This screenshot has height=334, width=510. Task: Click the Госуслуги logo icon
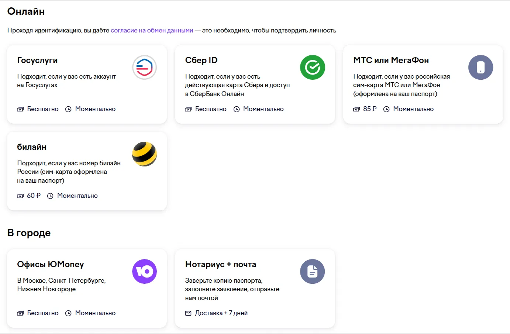pos(145,68)
